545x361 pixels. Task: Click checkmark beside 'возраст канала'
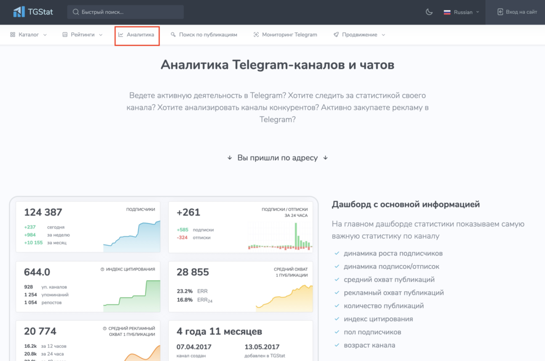[x=336, y=346]
